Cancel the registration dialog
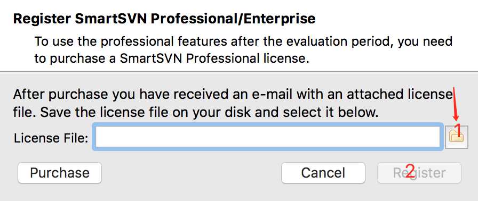This screenshot has width=478, height=201. click(x=323, y=173)
